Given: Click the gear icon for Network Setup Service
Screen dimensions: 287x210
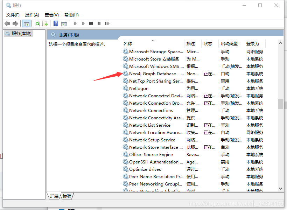Looking at the screenshot, I should pos(126,140).
